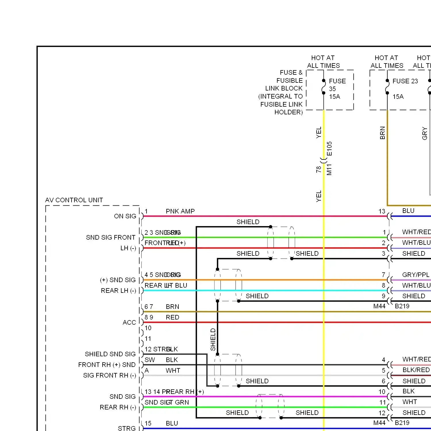The width and height of the screenshot is (431, 431).
Task: Select the "HOT AT ALL TIMES" heading above FUSE 35
Action: coord(323,62)
